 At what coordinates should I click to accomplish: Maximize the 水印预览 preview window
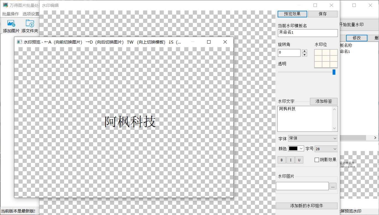pyautogui.click(x=209, y=42)
